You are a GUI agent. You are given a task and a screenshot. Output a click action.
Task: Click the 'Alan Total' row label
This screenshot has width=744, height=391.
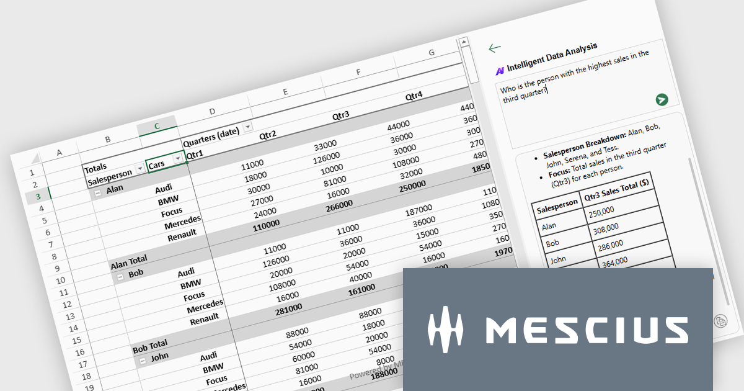coord(129,262)
